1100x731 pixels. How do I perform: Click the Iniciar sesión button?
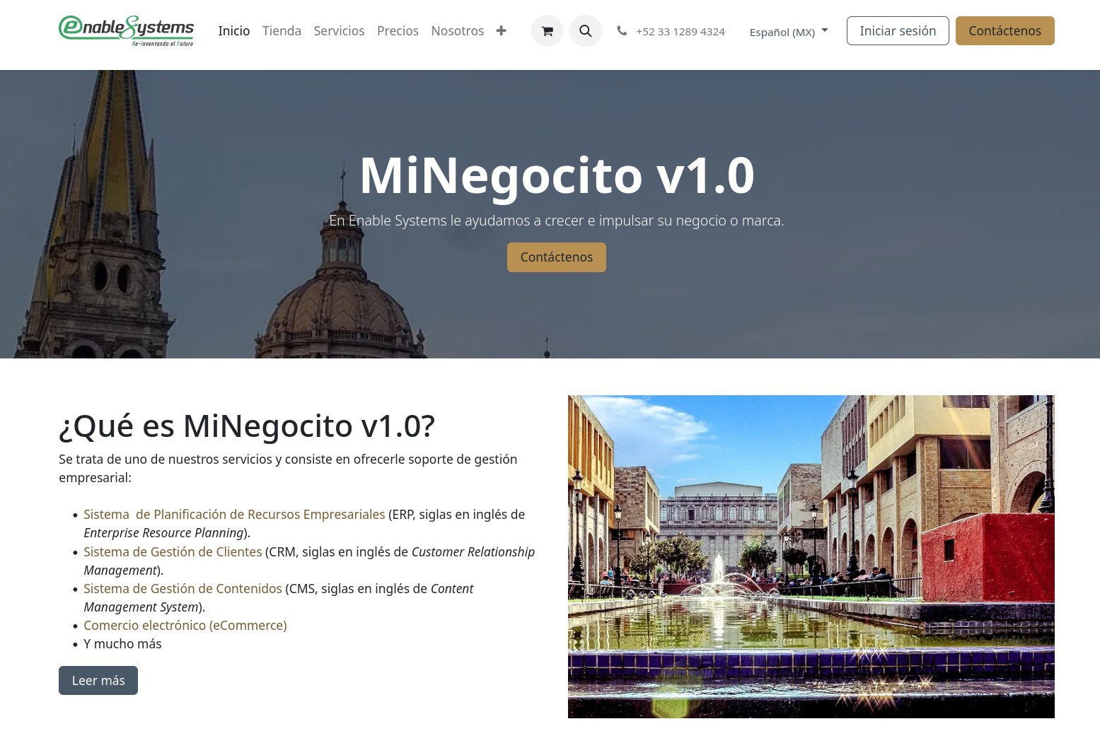click(897, 31)
